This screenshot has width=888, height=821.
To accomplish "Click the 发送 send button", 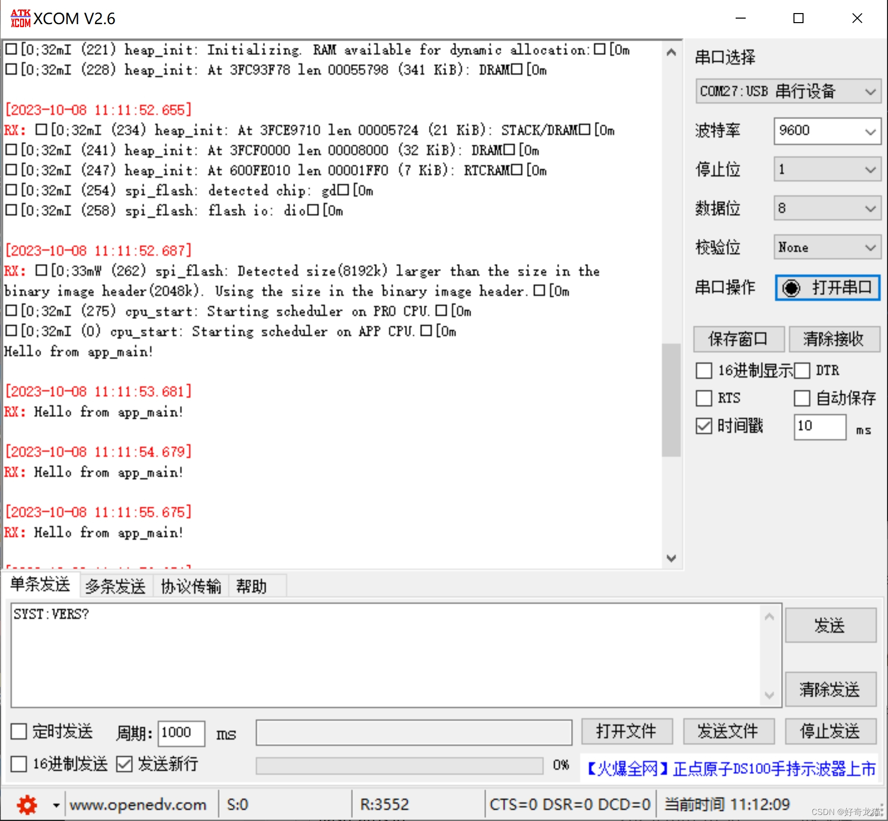I will (830, 625).
